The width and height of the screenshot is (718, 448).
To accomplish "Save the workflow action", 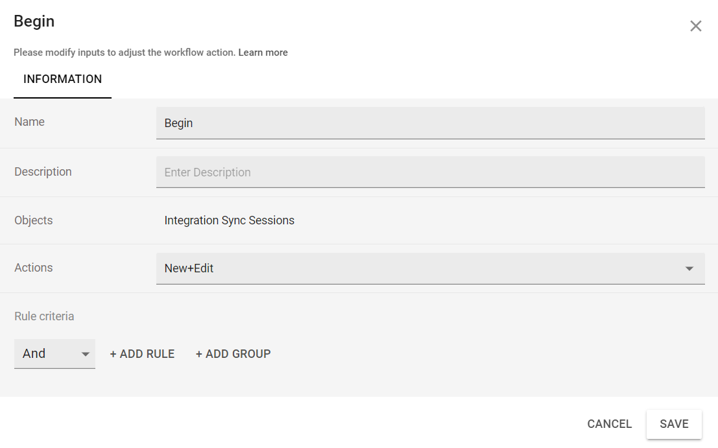I will pos(674,424).
